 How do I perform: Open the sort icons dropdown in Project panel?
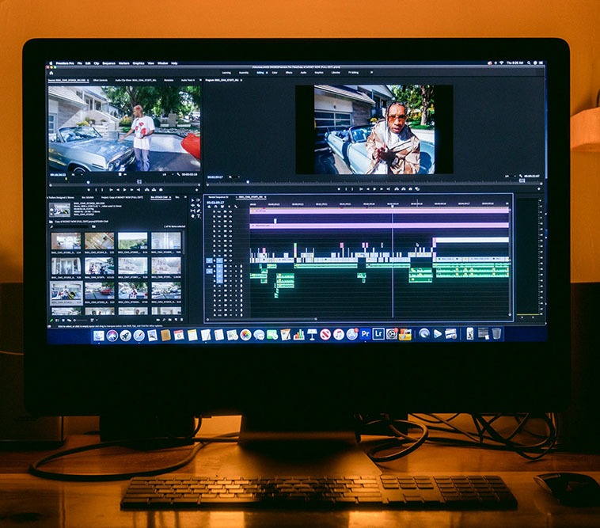point(94,320)
